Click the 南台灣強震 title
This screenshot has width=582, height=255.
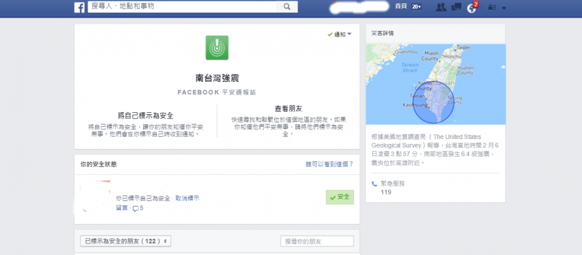click(x=217, y=78)
